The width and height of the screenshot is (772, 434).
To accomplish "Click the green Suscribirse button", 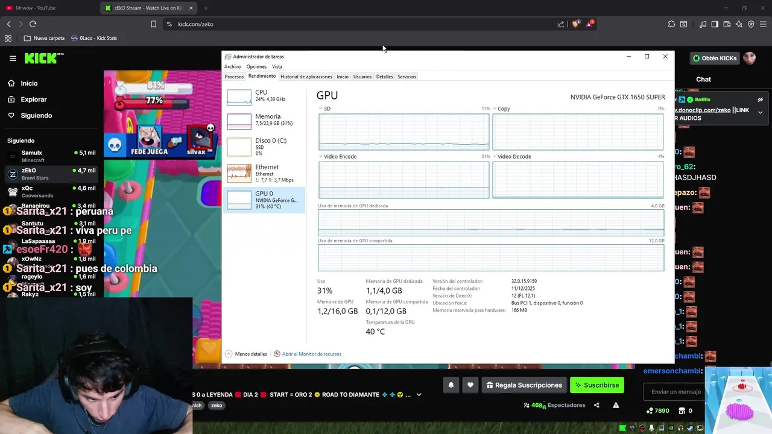I will coord(597,385).
